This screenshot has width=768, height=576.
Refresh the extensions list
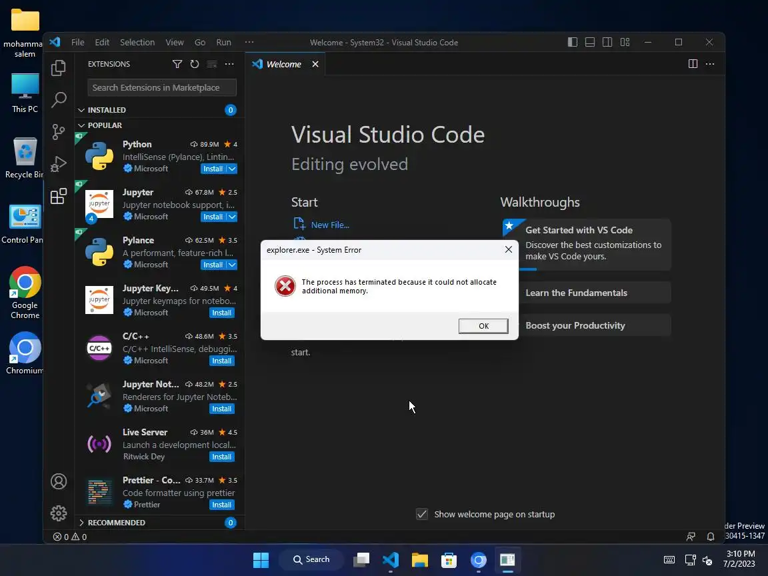tap(195, 64)
